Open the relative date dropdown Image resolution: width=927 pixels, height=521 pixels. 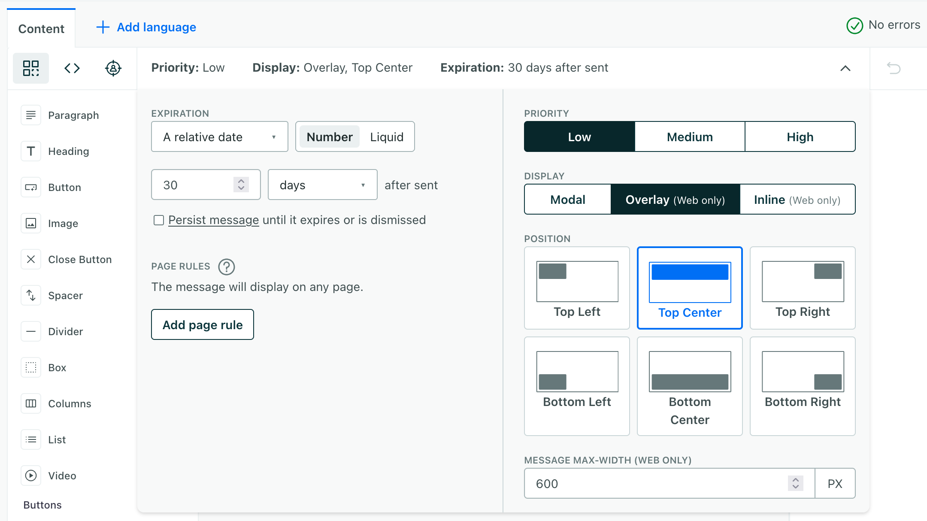[220, 136]
